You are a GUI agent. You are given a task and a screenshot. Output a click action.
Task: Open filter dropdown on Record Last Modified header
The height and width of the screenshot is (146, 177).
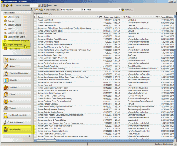click(x=124, y=17)
